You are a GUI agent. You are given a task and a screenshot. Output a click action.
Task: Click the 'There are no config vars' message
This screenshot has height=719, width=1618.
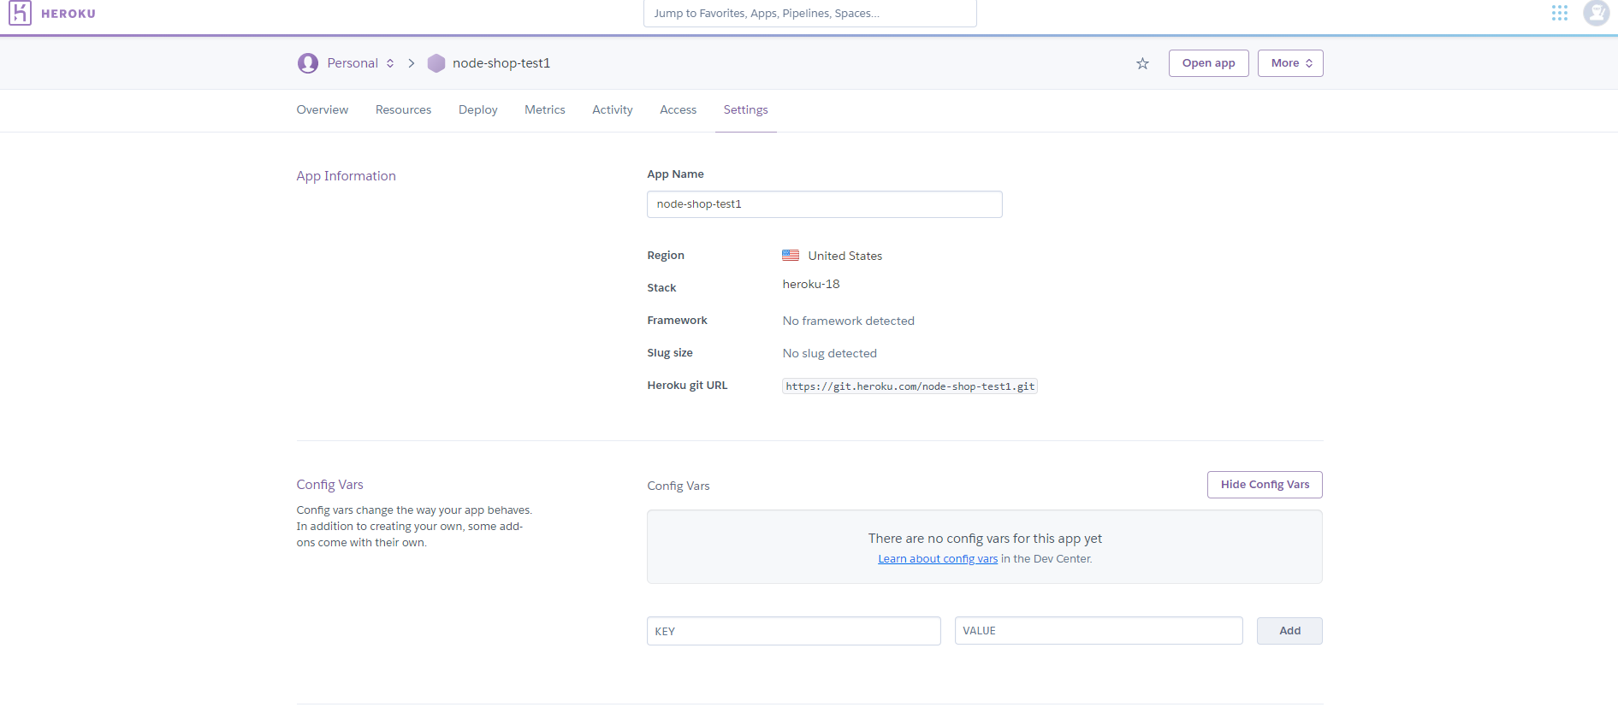click(985, 539)
